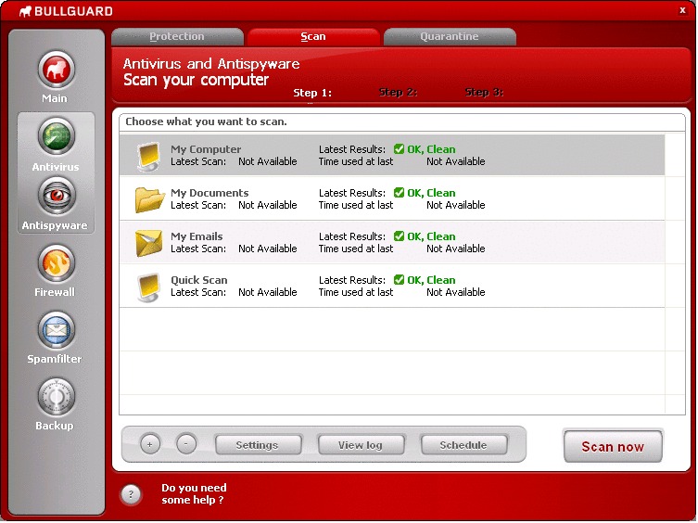Click the Firewall label in sidebar
Viewport: 698px width, 523px height.
point(55,292)
